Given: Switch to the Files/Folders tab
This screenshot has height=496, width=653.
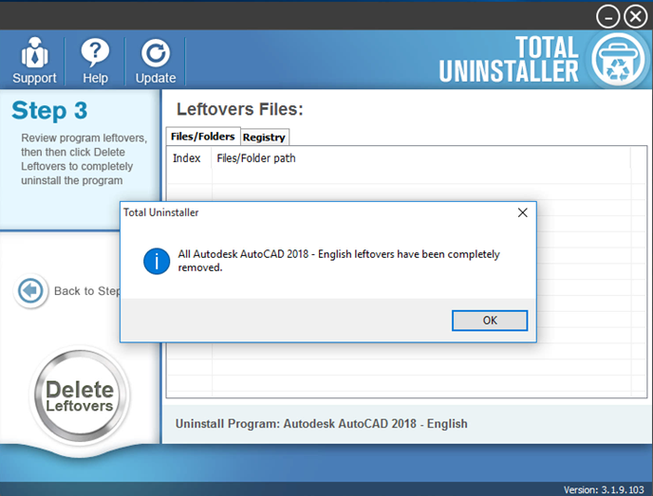Looking at the screenshot, I should [203, 137].
